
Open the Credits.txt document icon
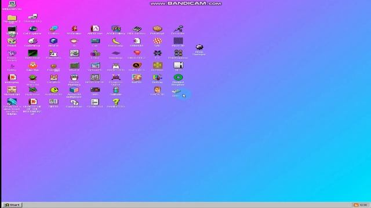point(95,102)
